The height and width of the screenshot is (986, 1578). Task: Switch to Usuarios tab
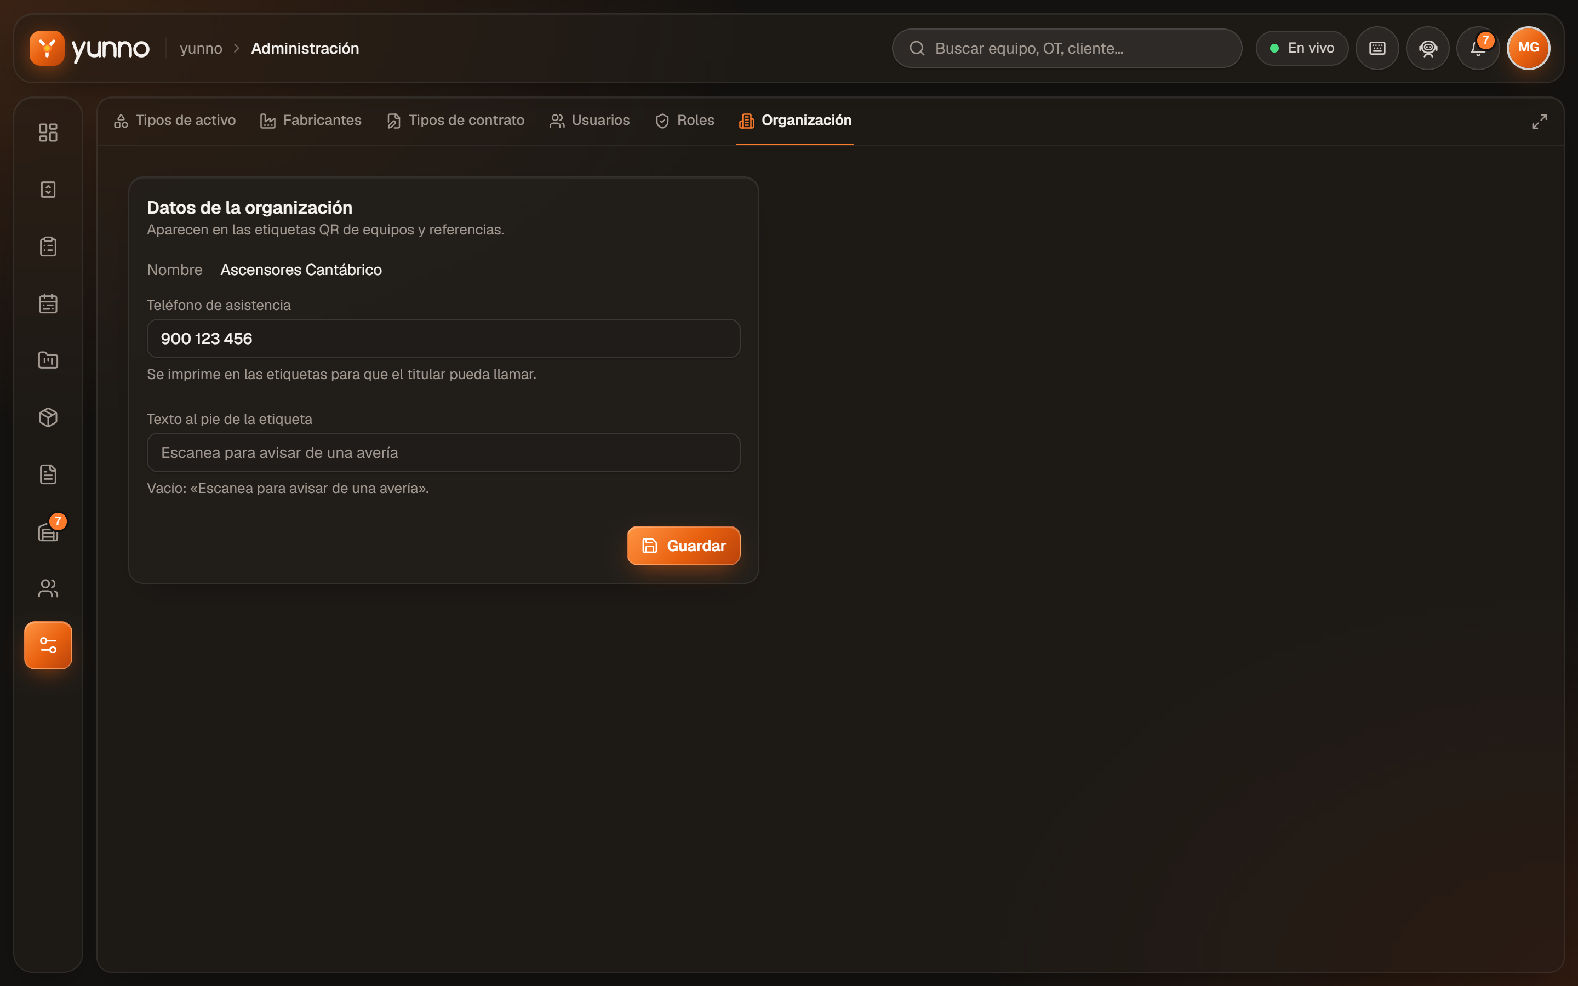tap(590, 121)
